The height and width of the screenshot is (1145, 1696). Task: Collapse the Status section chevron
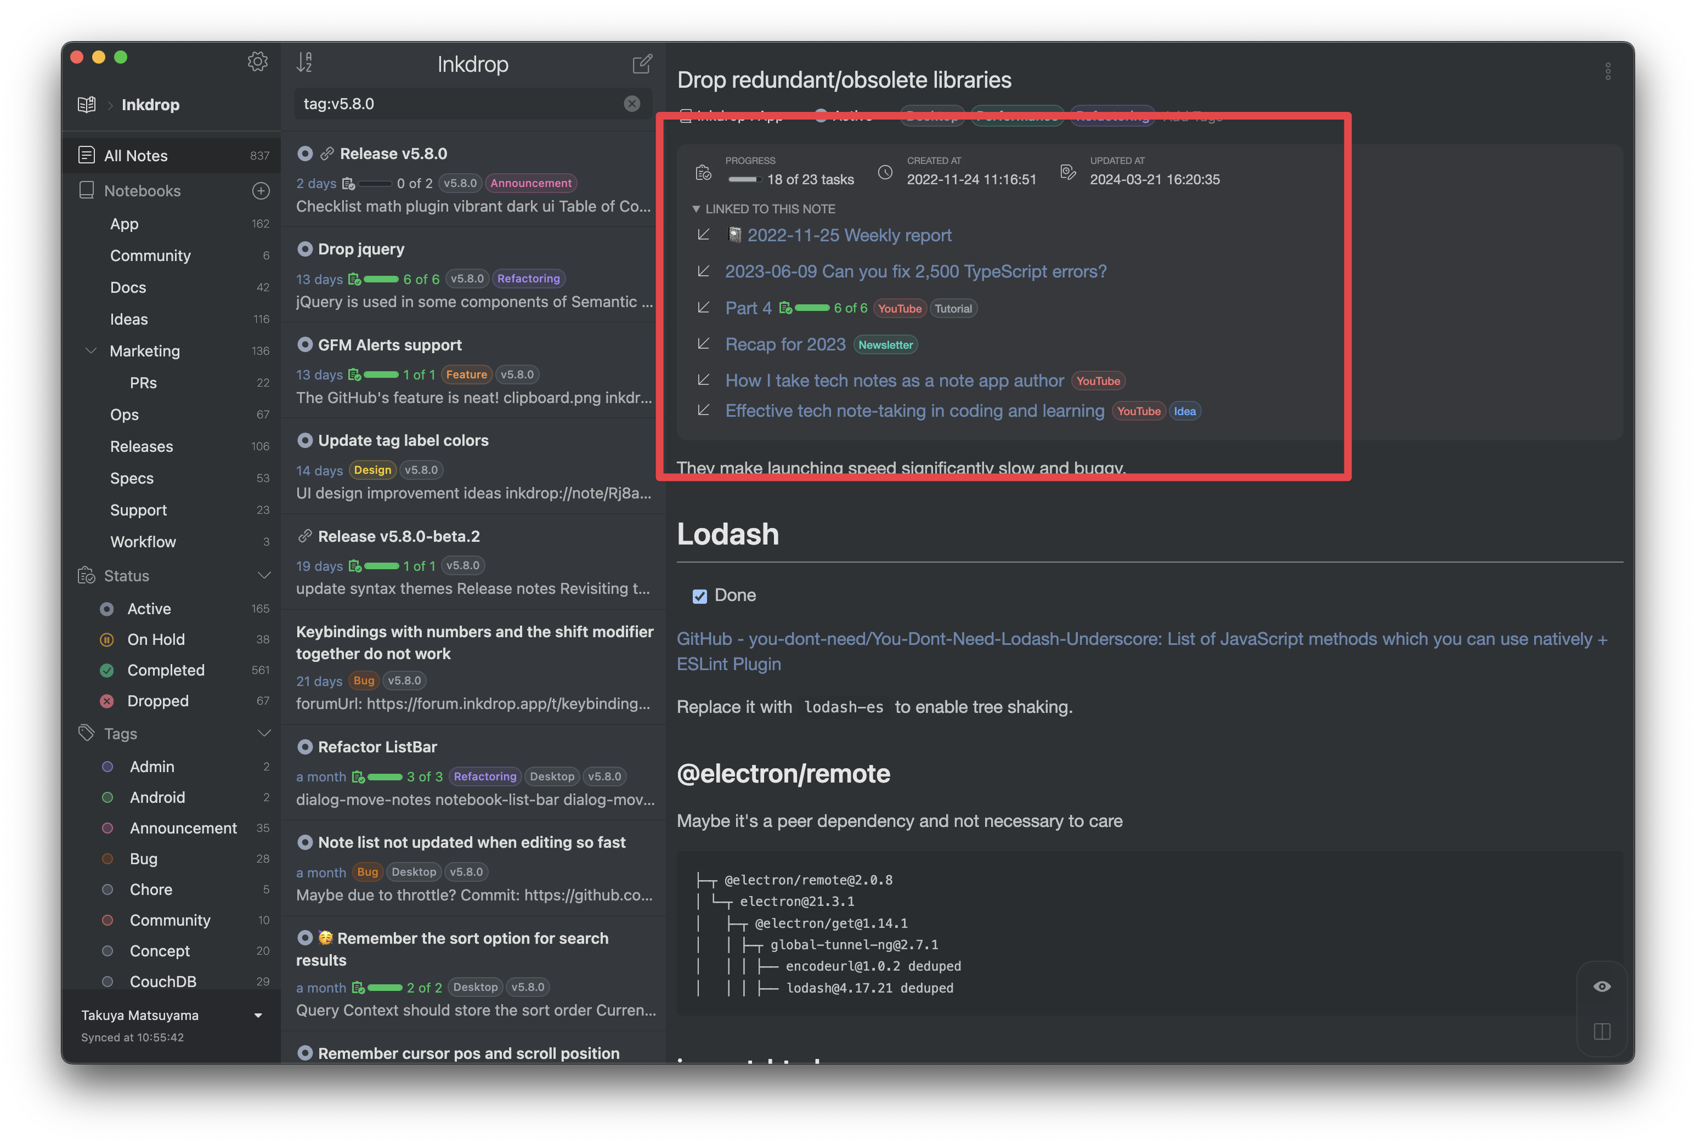(263, 576)
